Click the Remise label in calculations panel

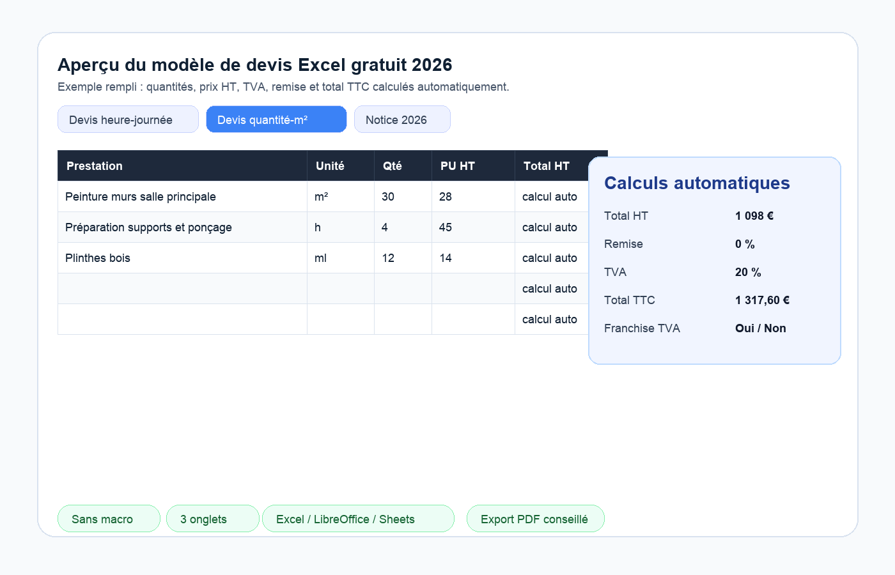(623, 244)
